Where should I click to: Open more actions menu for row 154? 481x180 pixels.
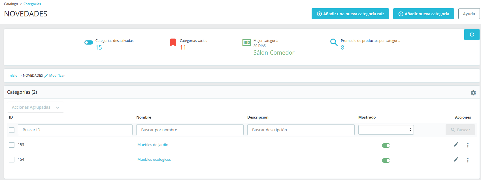tap(468, 160)
